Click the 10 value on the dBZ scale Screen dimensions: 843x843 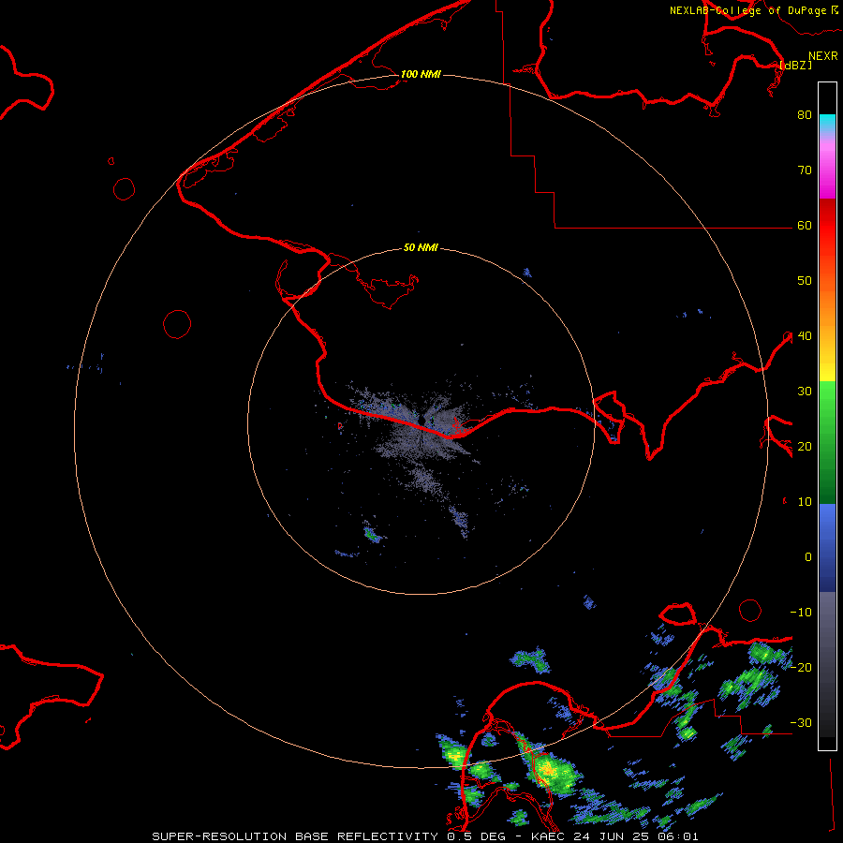(x=805, y=502)
